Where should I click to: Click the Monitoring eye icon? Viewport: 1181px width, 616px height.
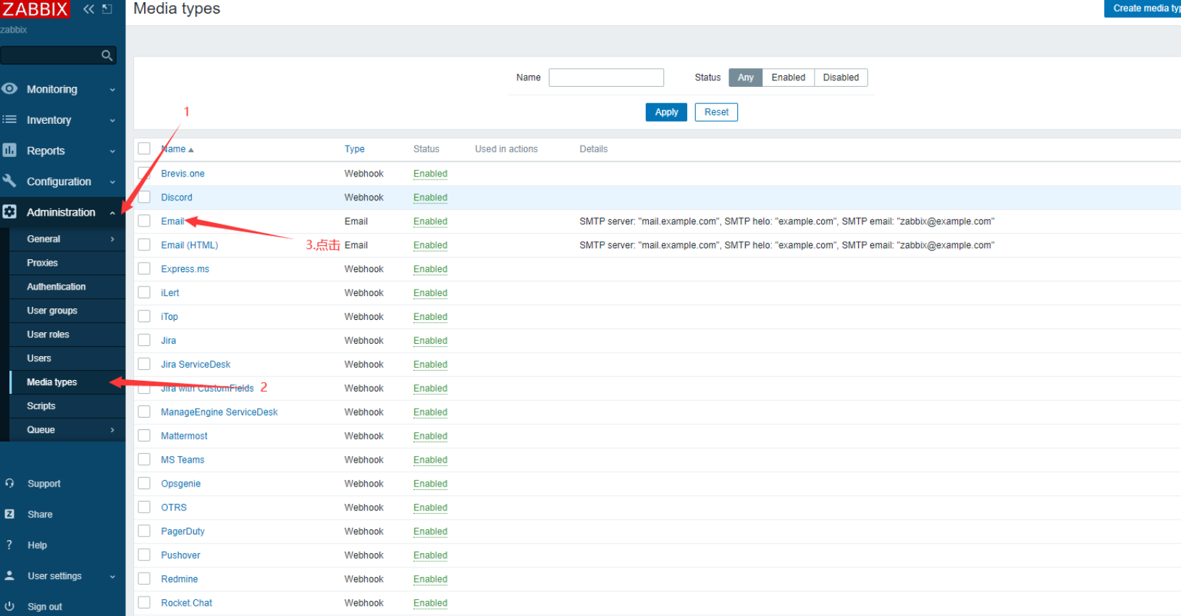(9, 88)
